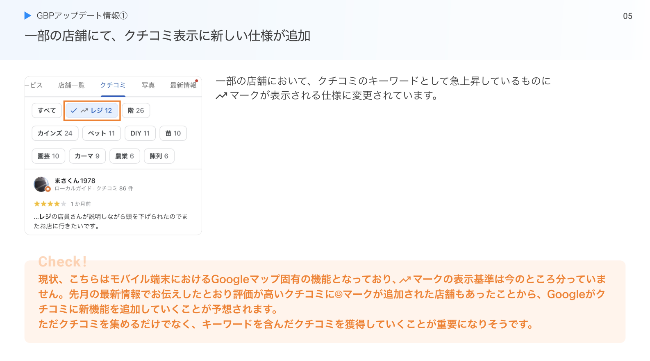Click the trending mark before マークが表示される
Viewport: 650px width, 361px height.
[221, 96]
